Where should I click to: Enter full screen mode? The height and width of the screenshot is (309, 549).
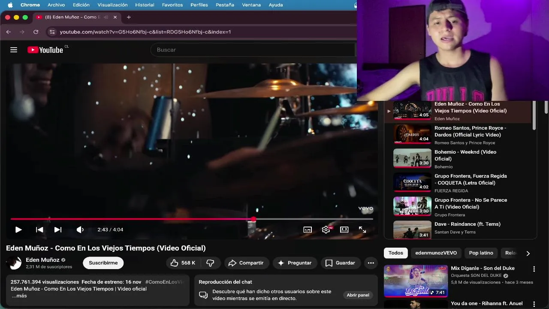tap(362, 230)
